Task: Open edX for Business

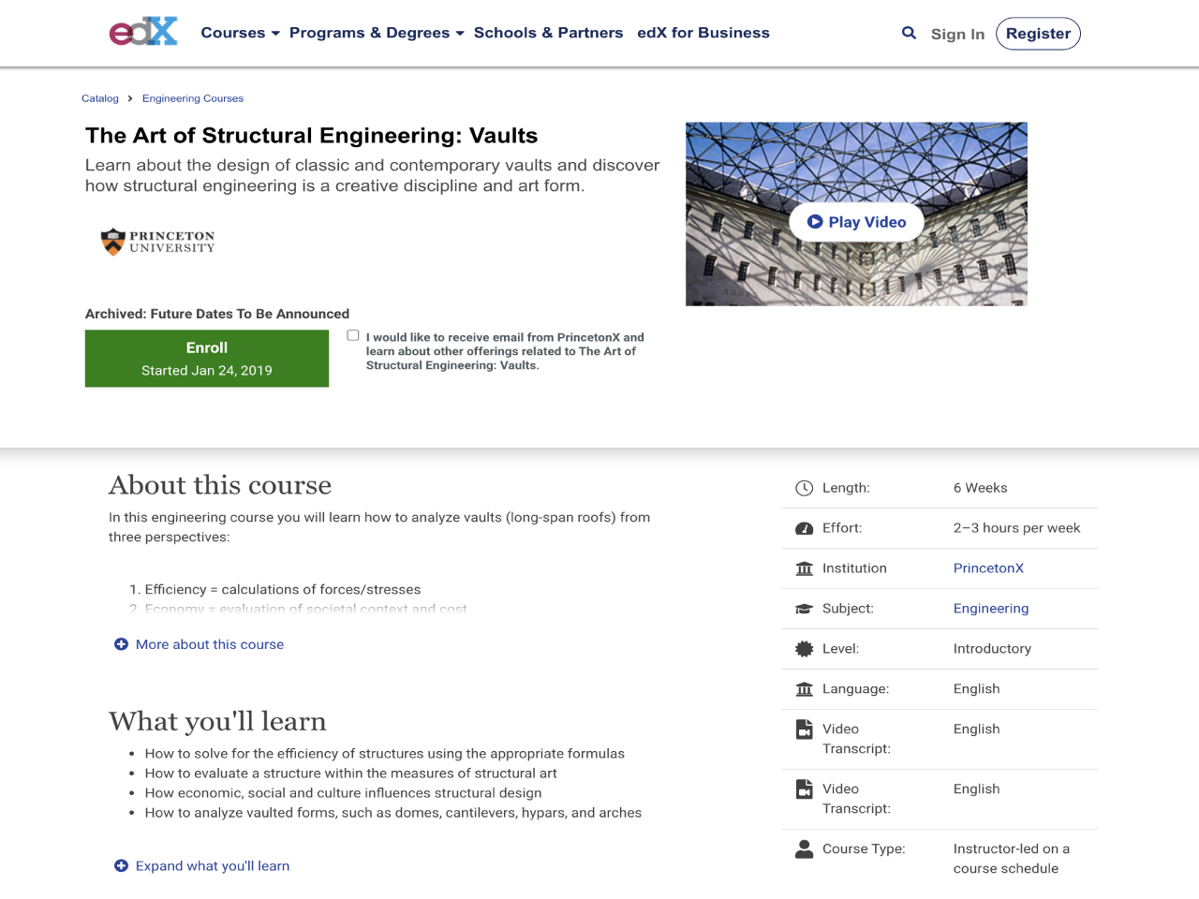Action: 703,33
